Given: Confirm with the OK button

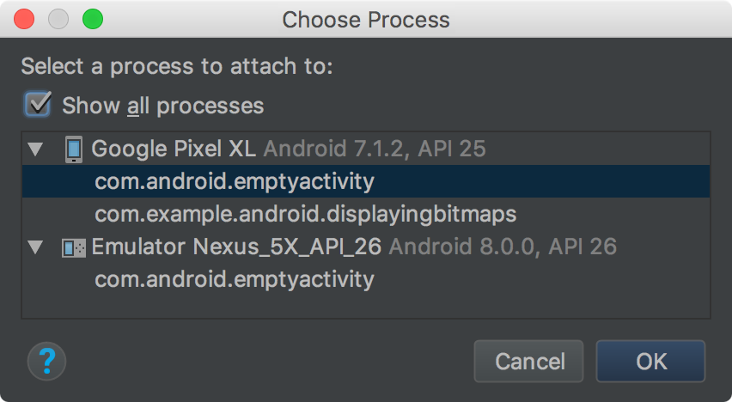Looking at the screenshot, I should 650,361.
